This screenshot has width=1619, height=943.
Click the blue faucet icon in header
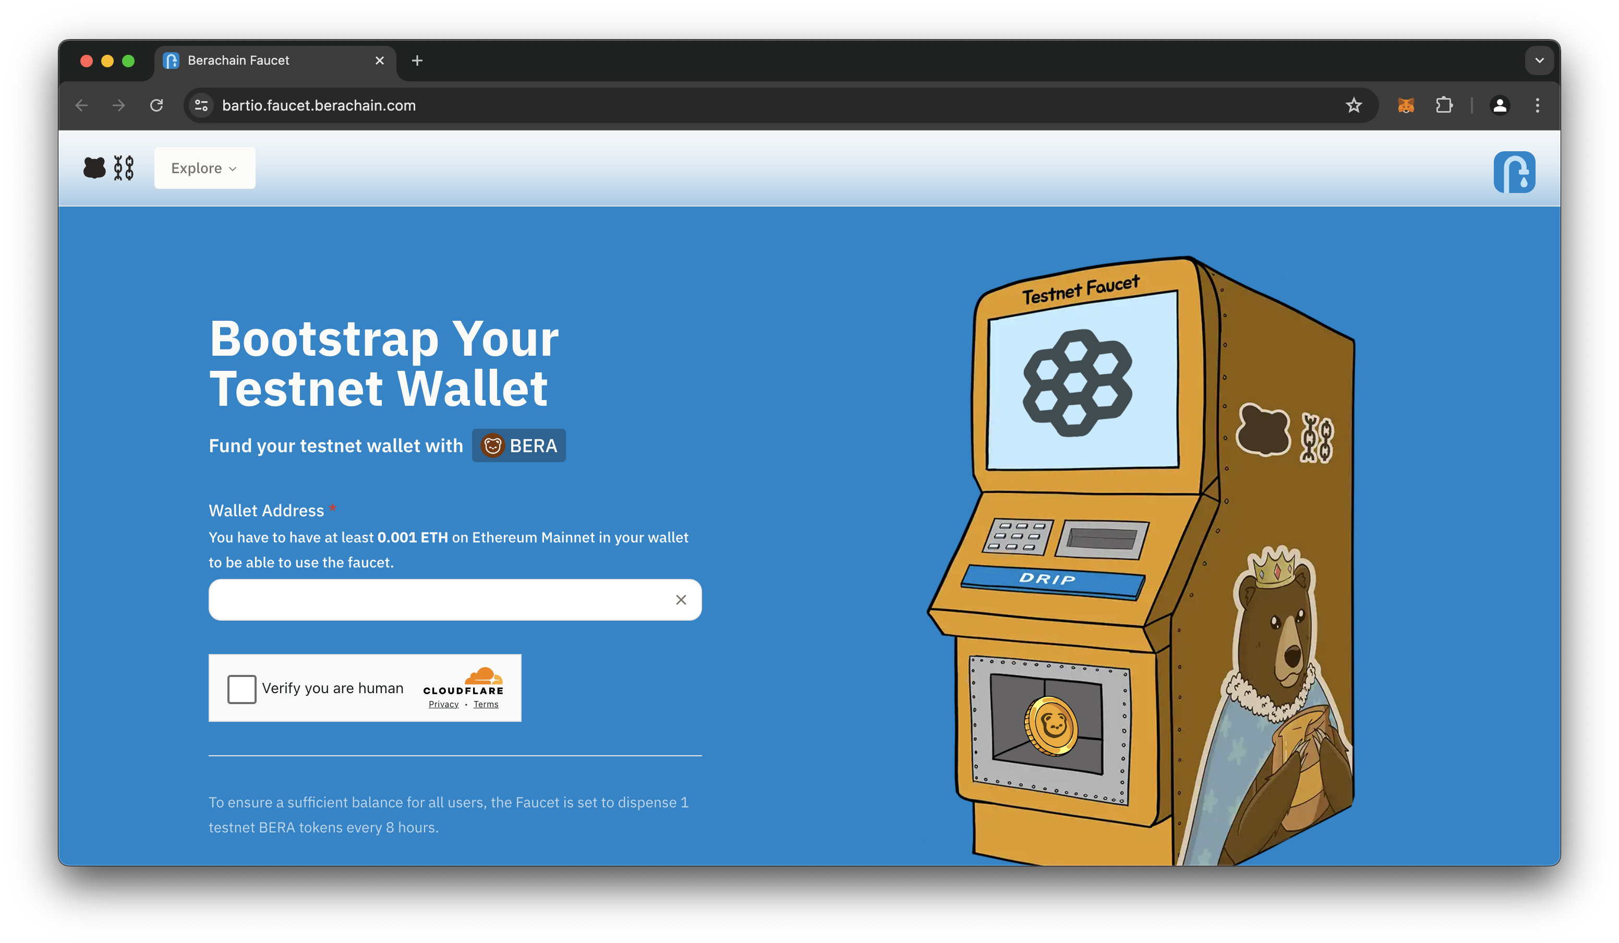point(1514,172)
